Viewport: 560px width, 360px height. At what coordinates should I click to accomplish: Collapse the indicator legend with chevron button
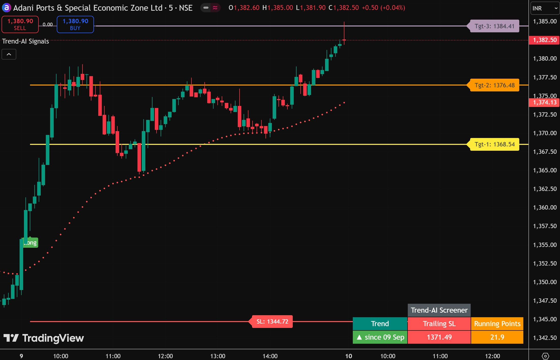[9, 54]
